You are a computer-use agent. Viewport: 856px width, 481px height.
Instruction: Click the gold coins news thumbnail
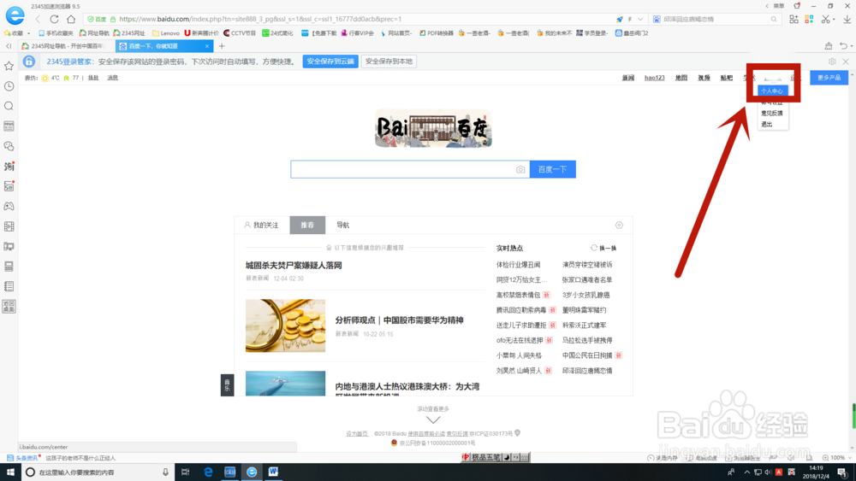point(286,326)
